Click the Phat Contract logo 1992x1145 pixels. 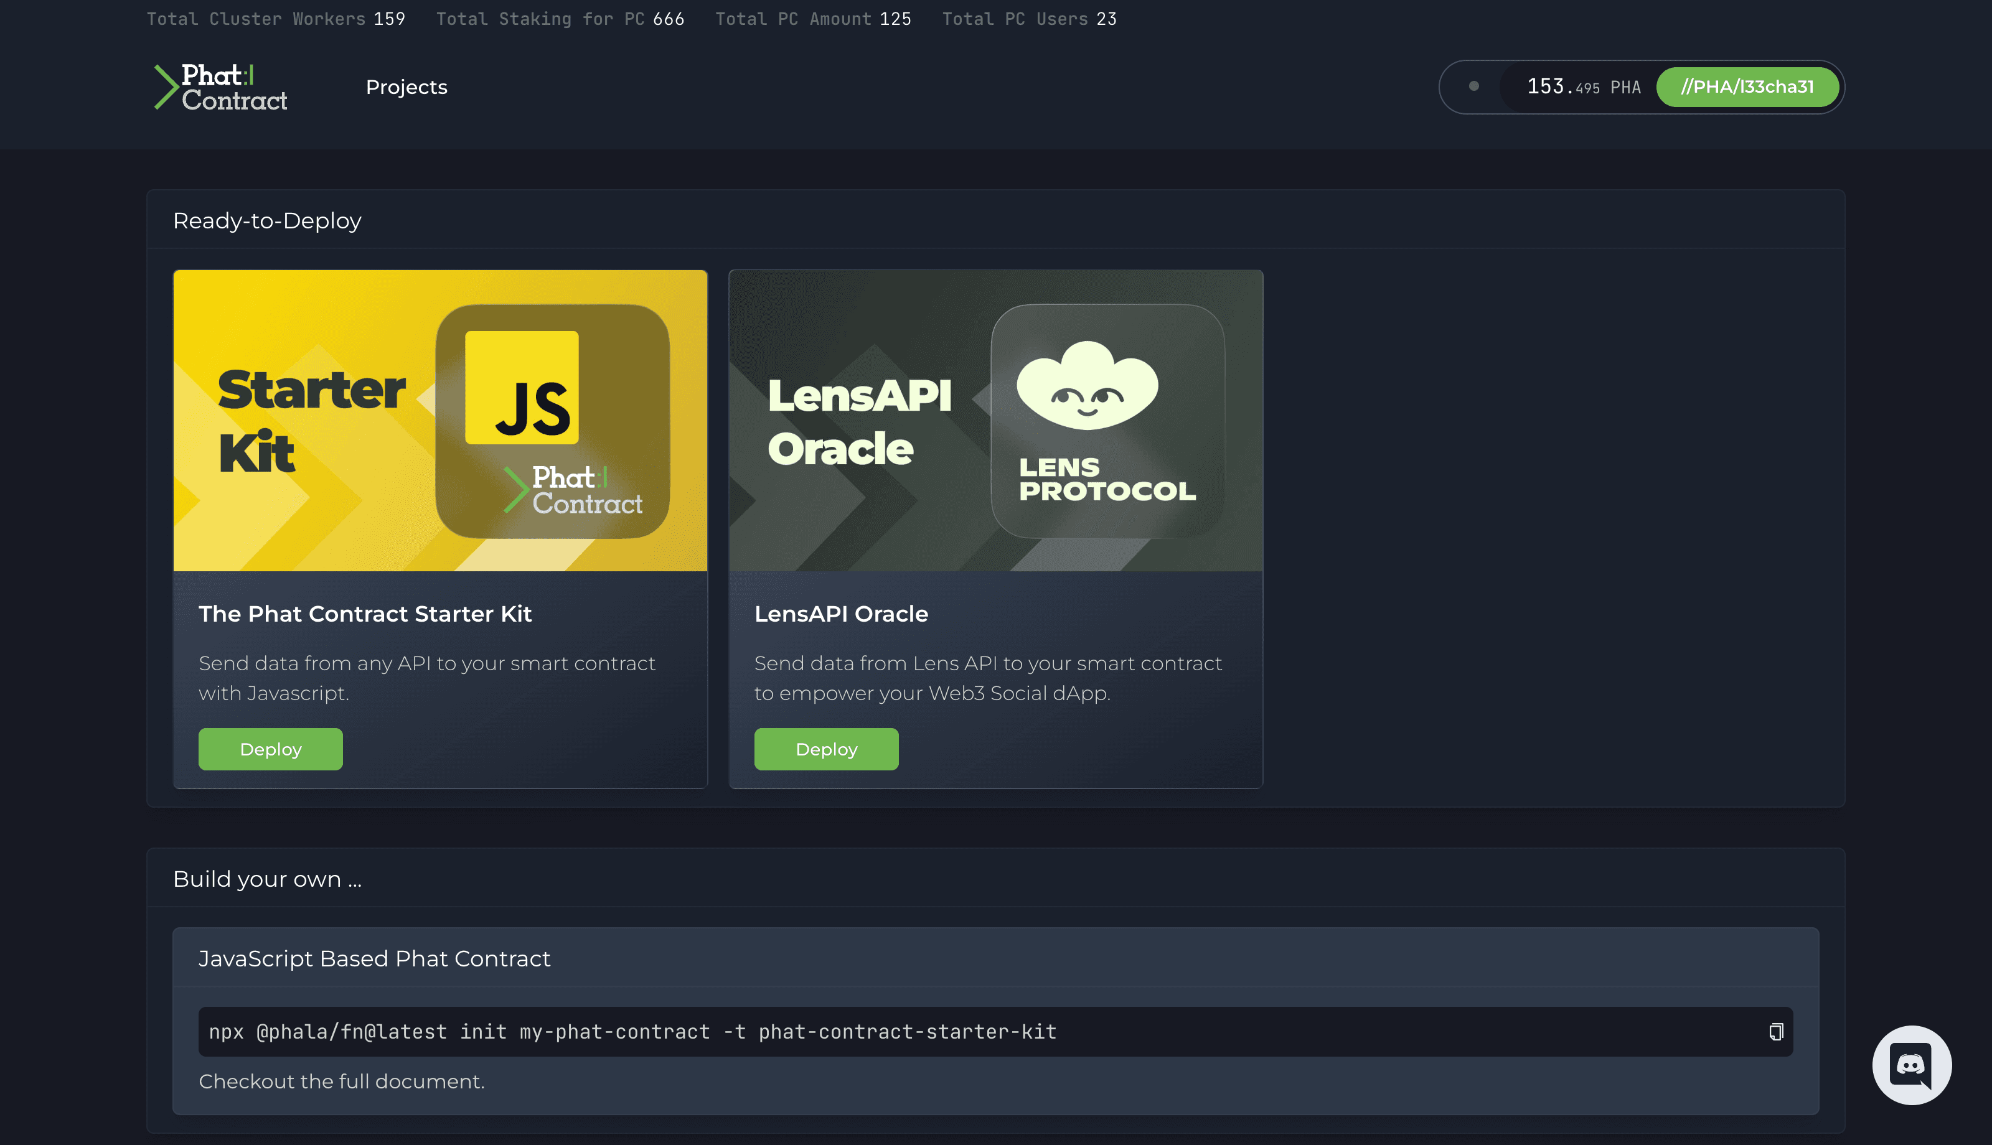(221, 87)
